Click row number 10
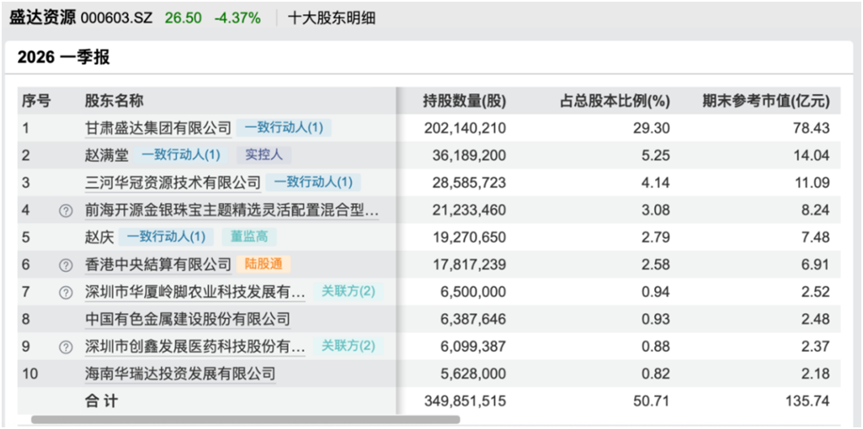This screenshot has width=863, height=429. click(x=29, y=374)
